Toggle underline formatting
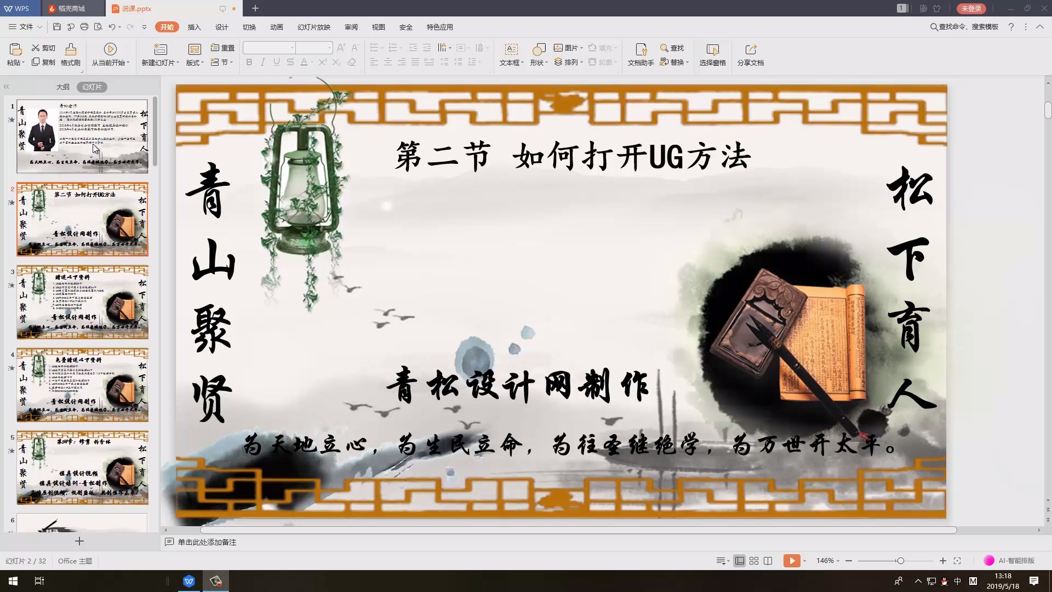 (276, 62)
